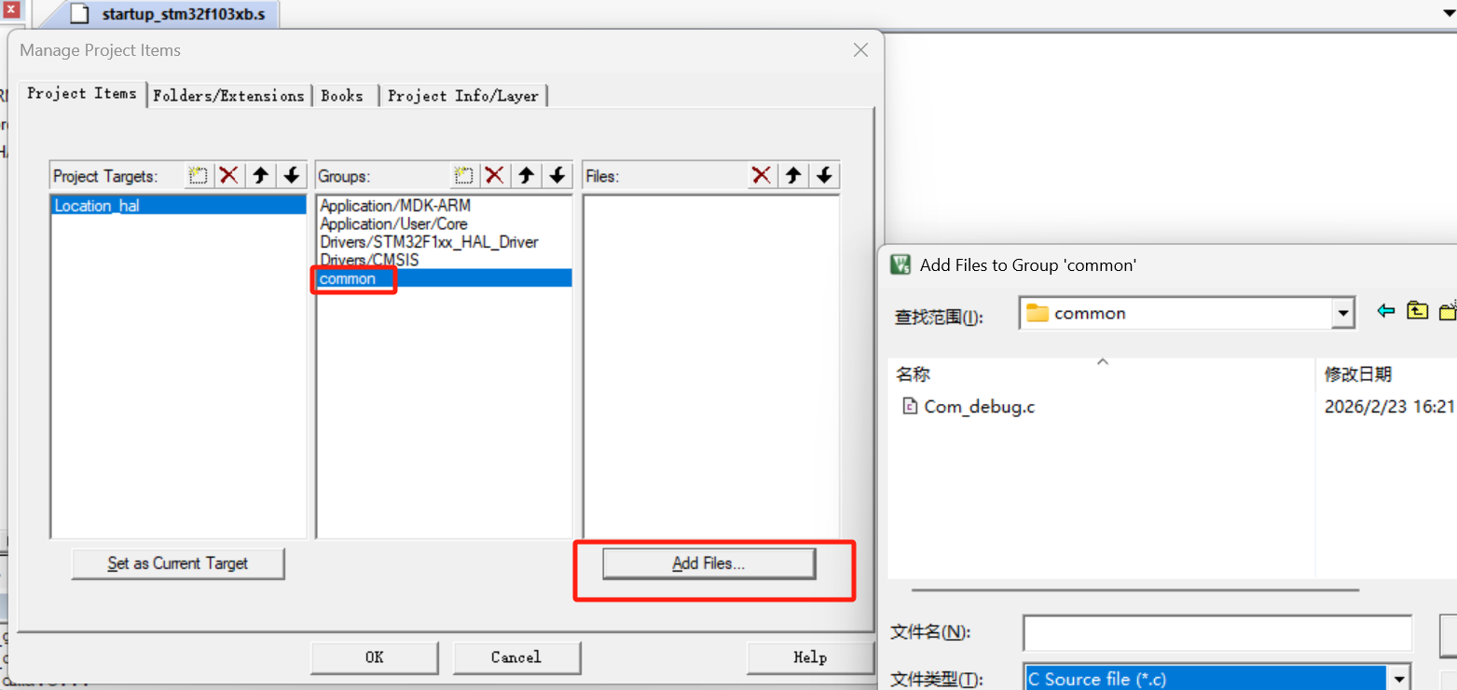Select Application/MDK-ARM group
This screenshot has height=690, width=1457.
(395, 205)
